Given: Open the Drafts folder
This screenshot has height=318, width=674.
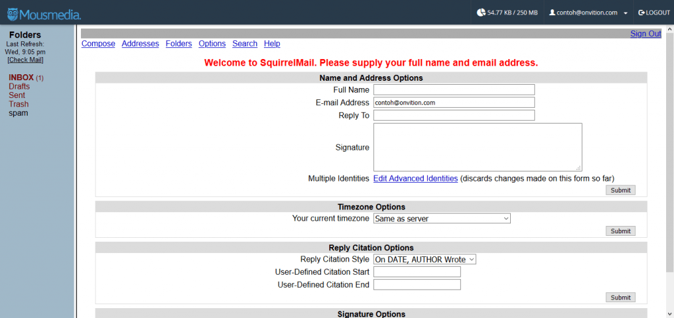Looking at the screenshot, I should pos(19,86).
